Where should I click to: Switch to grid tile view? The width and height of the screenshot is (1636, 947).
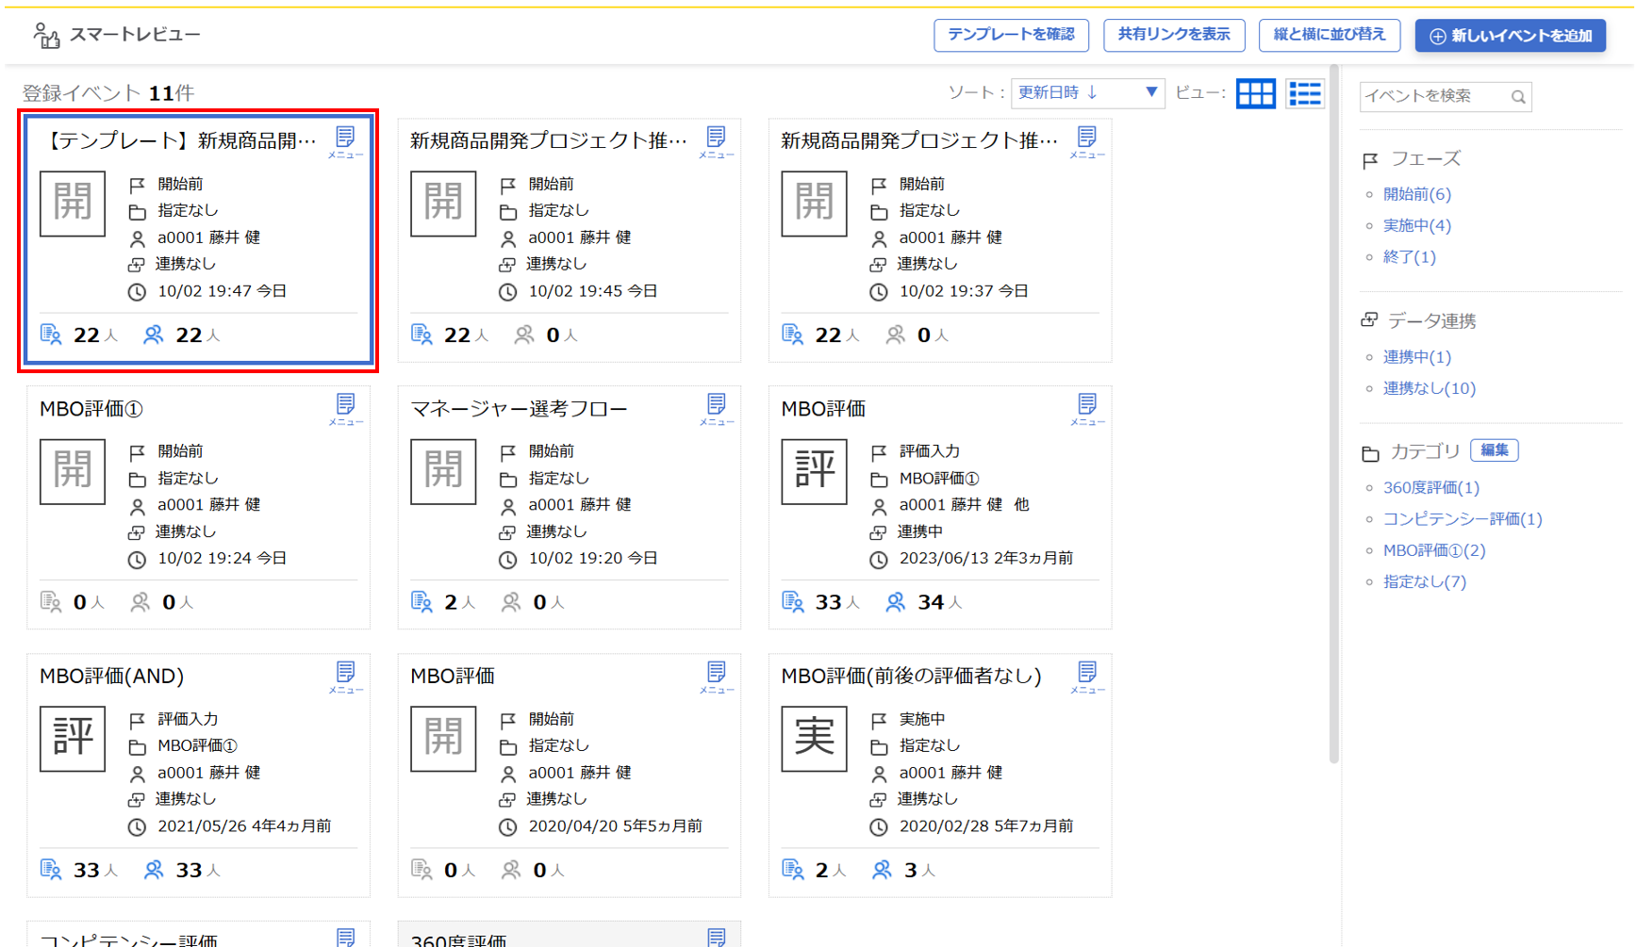click(1255, 93)
